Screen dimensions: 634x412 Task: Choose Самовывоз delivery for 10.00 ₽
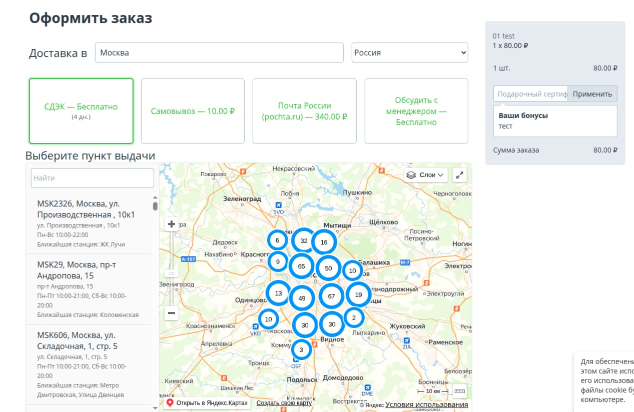(193, 111)
